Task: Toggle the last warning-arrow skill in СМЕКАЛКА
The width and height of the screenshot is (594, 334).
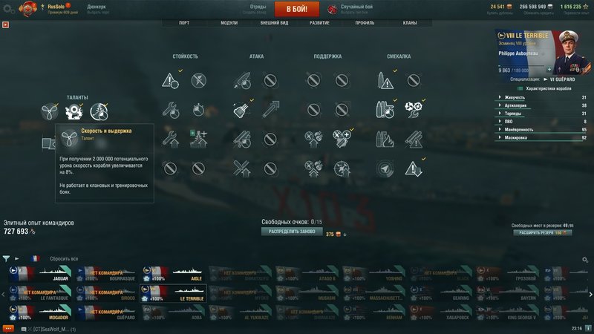Action: coord(414,168)
